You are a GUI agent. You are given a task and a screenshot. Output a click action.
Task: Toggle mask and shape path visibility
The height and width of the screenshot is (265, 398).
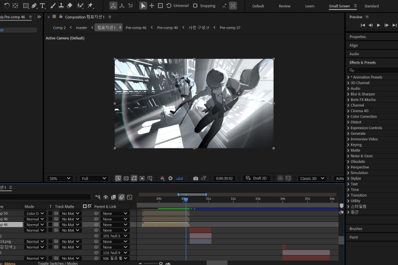[134, 178]
